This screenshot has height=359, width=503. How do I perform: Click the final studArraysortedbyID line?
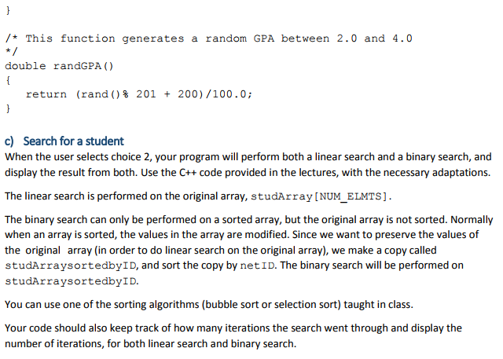[x=71, y=281]
